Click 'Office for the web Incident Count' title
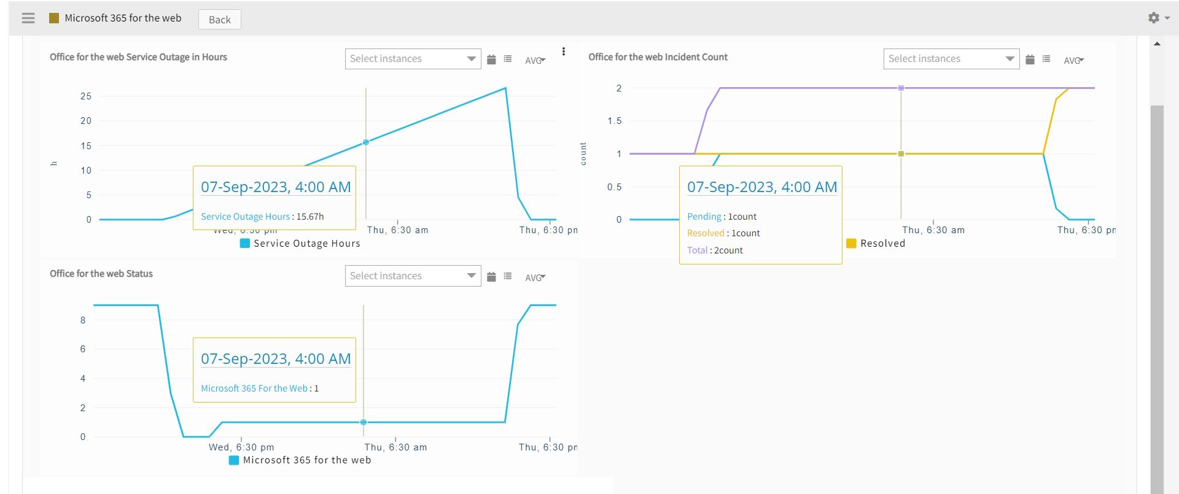This screenshot has height=494, width=1179. coord(658,57)
